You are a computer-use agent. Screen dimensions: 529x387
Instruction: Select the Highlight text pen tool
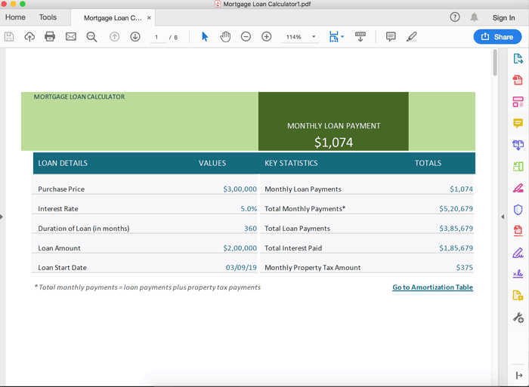pos(412,36)
